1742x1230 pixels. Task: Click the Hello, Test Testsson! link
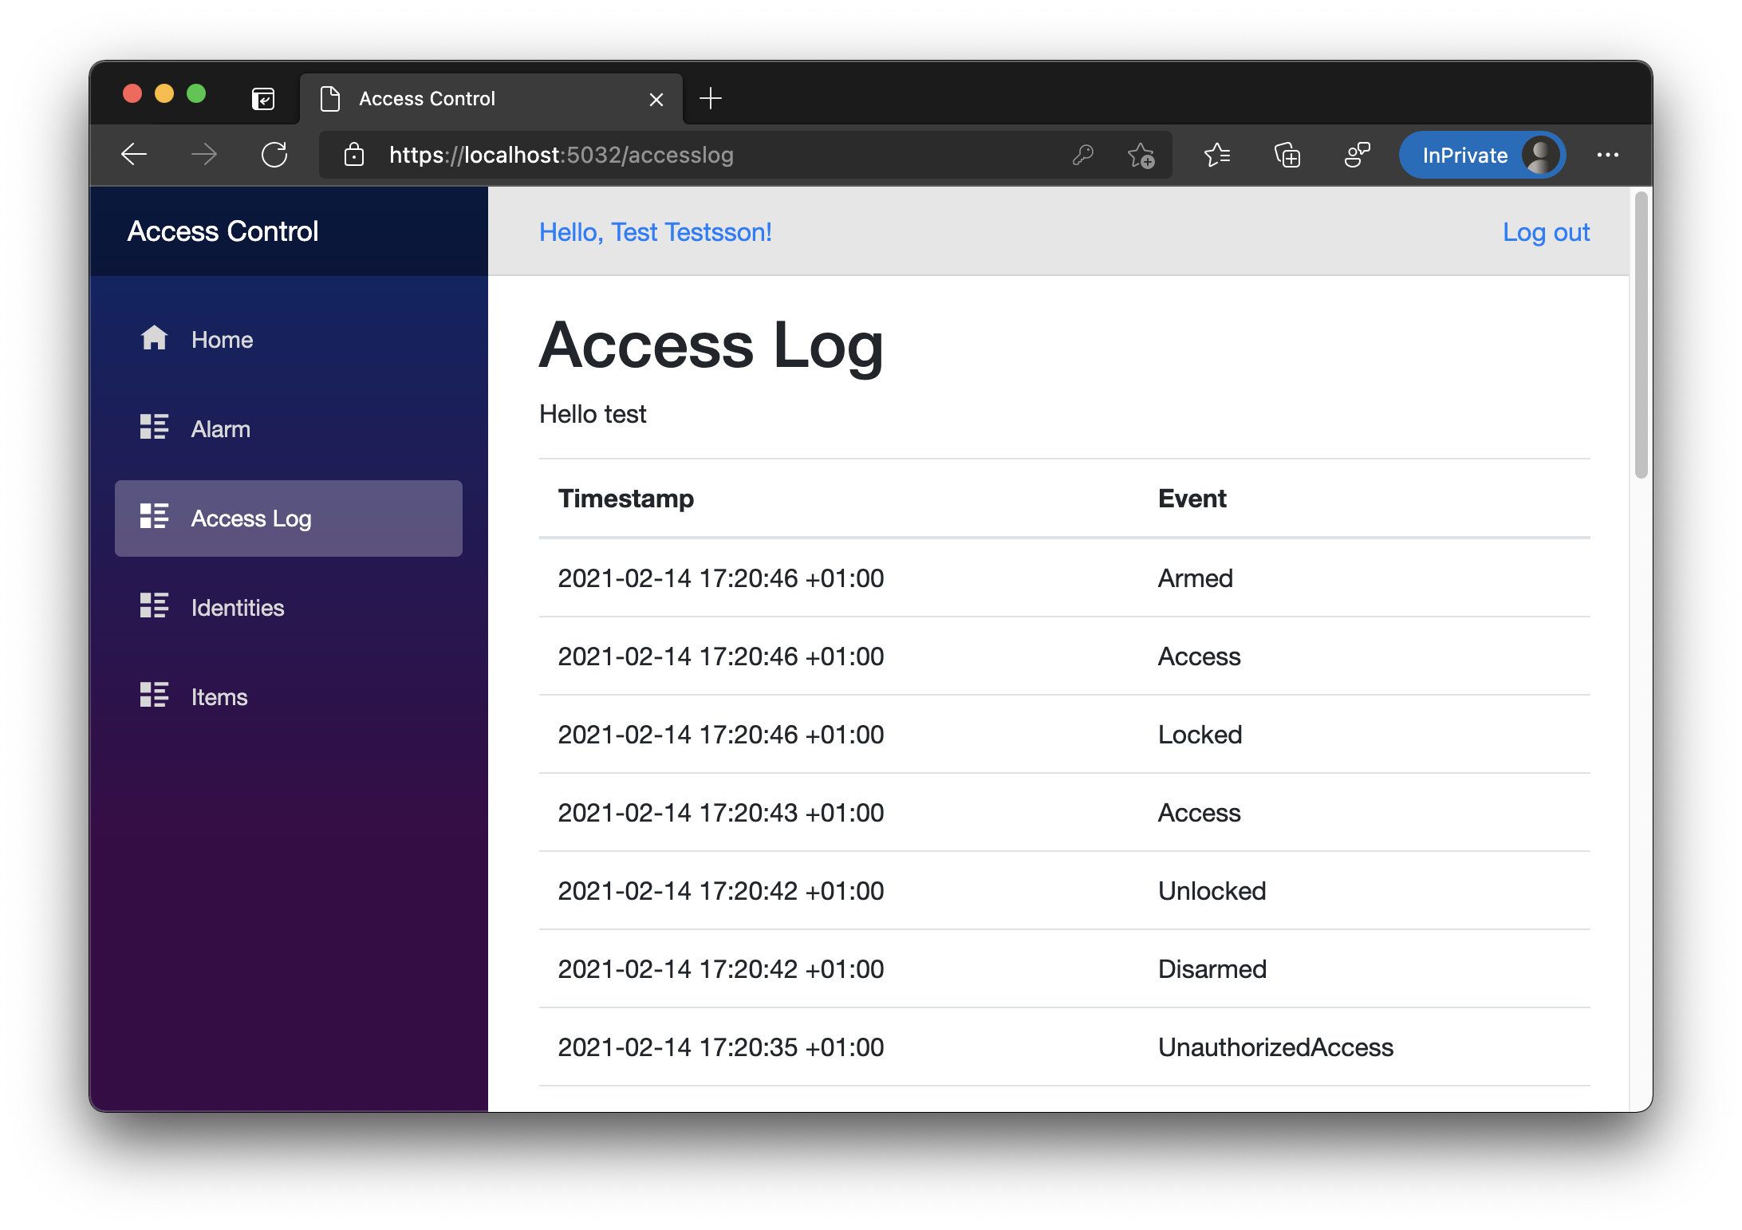pyautogui.click(x=655, y=232)
